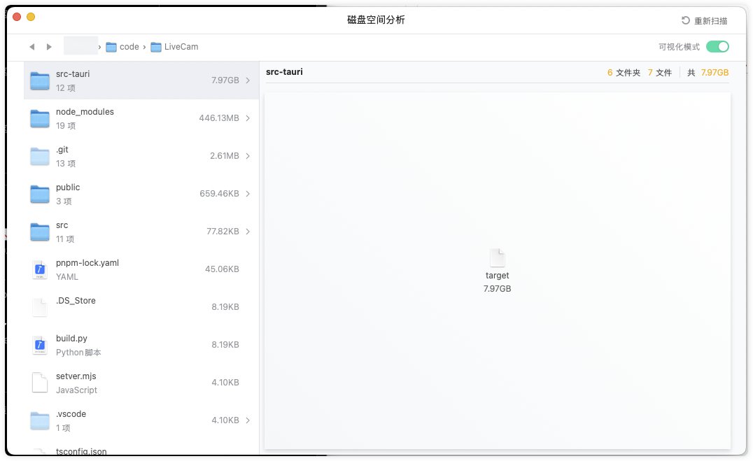Click the node_modules name text
This screenshot has width=753, height=461.
point(85,111)
